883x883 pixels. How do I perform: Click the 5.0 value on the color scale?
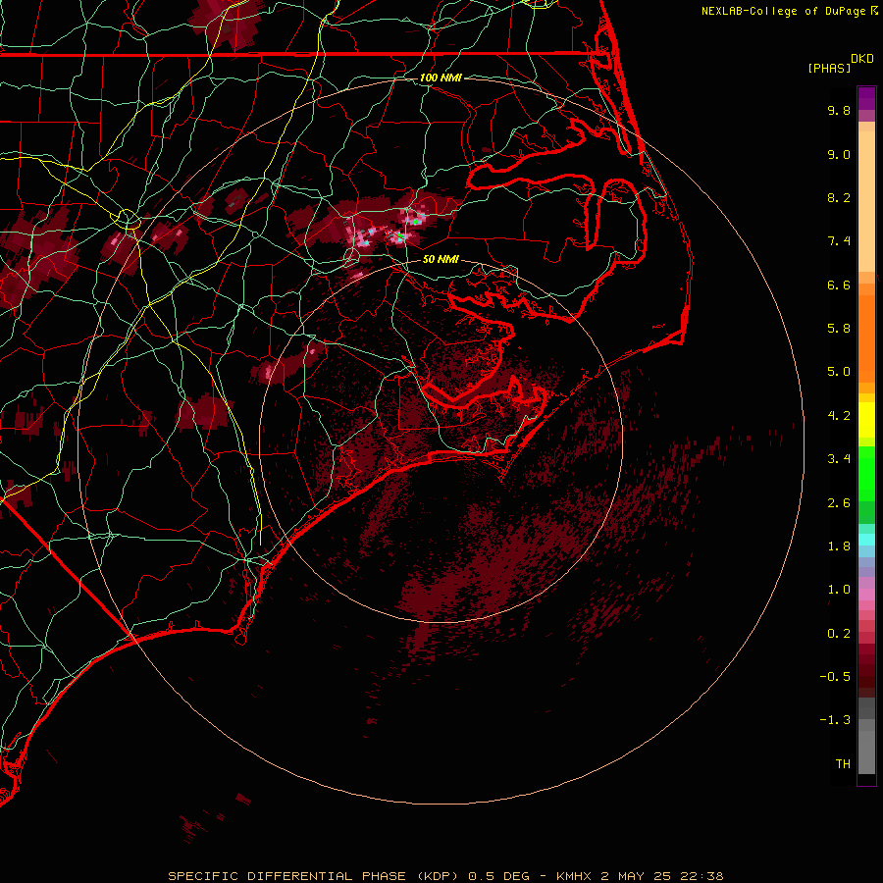839,372
